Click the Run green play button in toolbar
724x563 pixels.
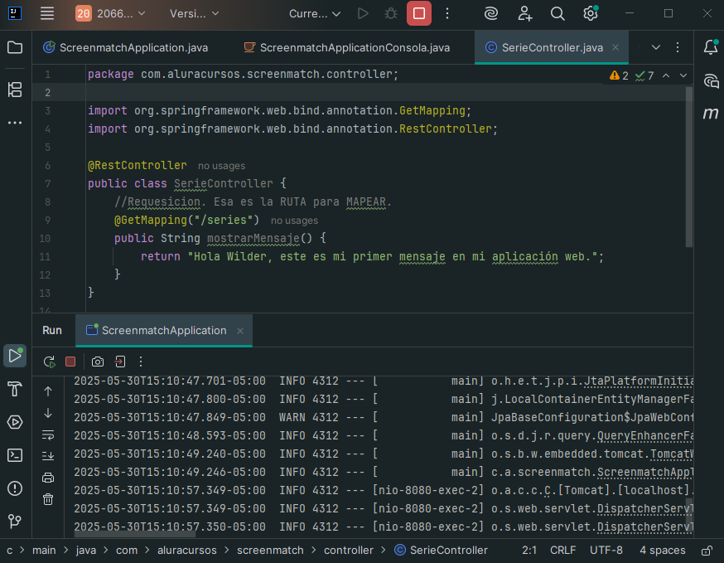[x=363, y=13]
